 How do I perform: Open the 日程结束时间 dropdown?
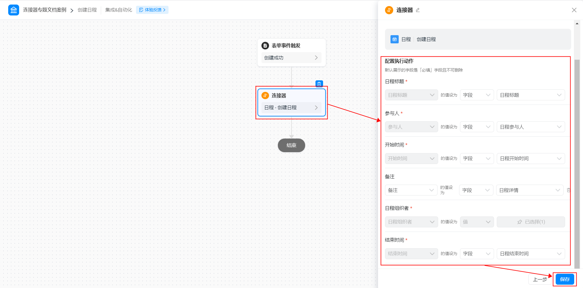click(530, 254)
